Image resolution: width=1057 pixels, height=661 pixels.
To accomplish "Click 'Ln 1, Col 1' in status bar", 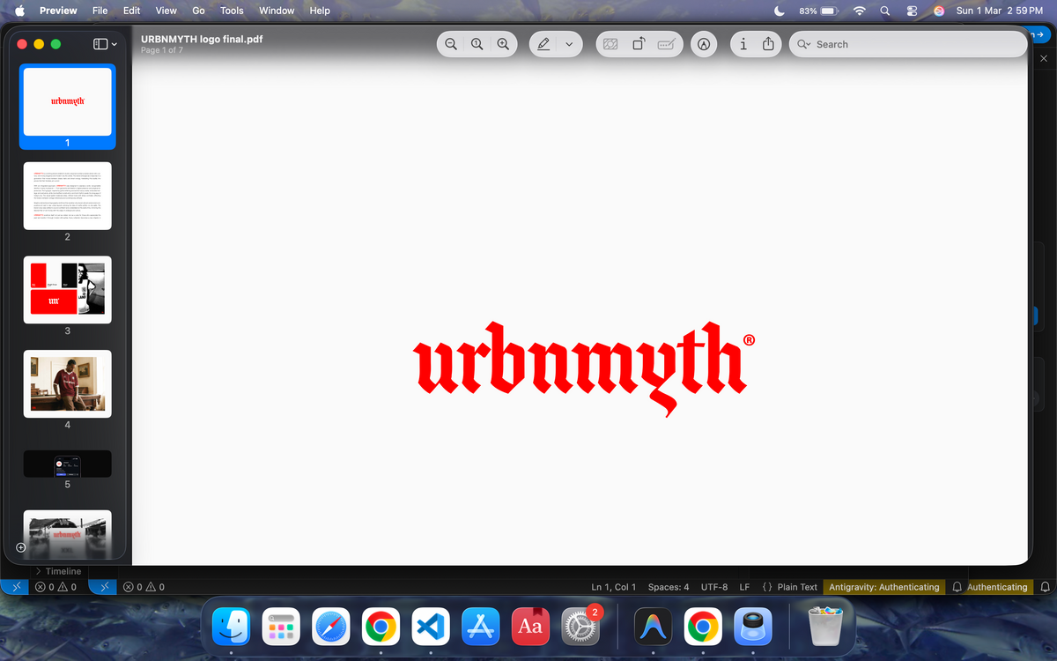I will pyautogui.click(x=614, y=587).
